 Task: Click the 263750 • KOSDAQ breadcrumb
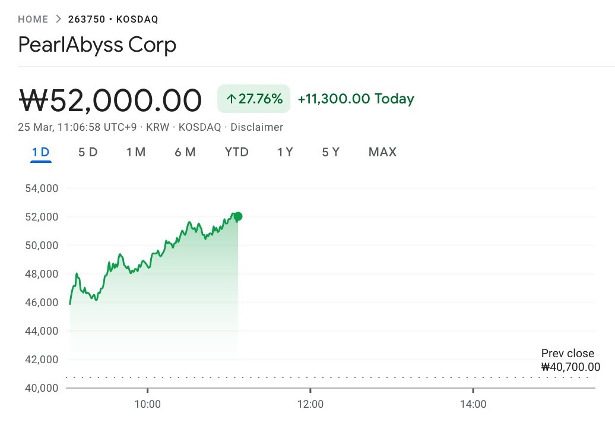pos(113,19)
